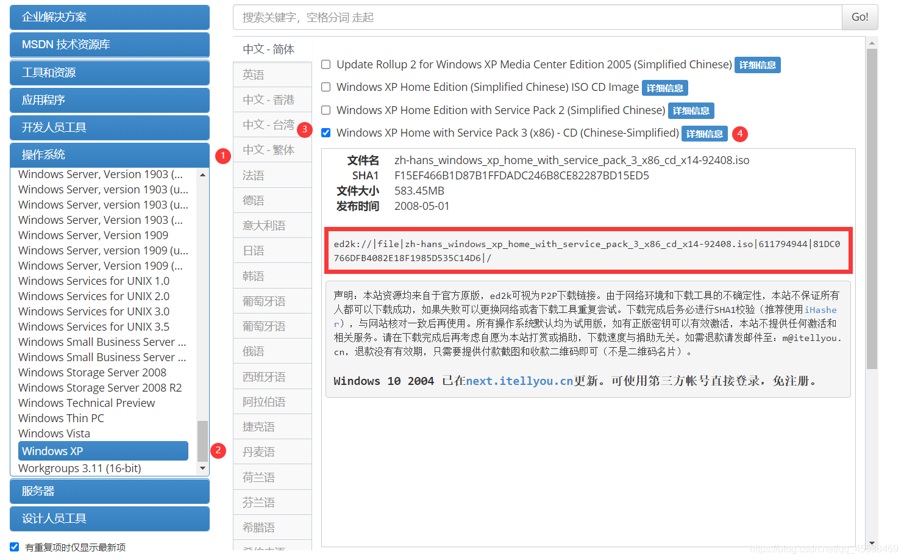The height and width of the screenshot is (560, 904).
Task: Check Windows XP Home Edition Service Pack 2 checkbox
Action: point(326,110)
